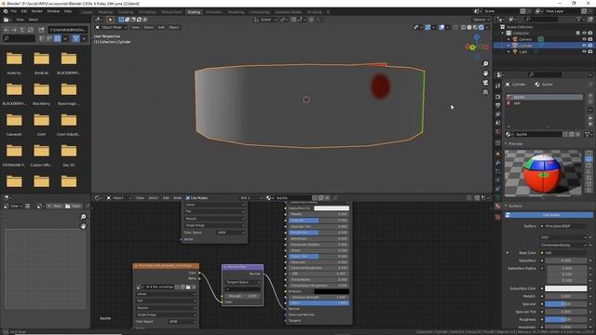Open Slot 1 dropdown in node editor
The height and width of the screenshot is (335, 596).
point(251,198)
